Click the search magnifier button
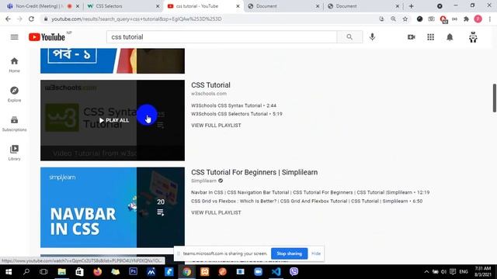This screenshot has width=497, height=279. click(x=349, y=37)
